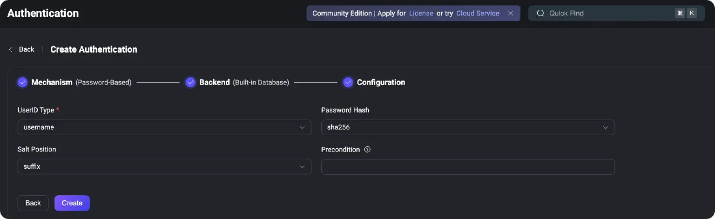This screenshot has height=219, width=715.
Task: Click the Backend step checkmark icon
Action: [x=190, y=82]
